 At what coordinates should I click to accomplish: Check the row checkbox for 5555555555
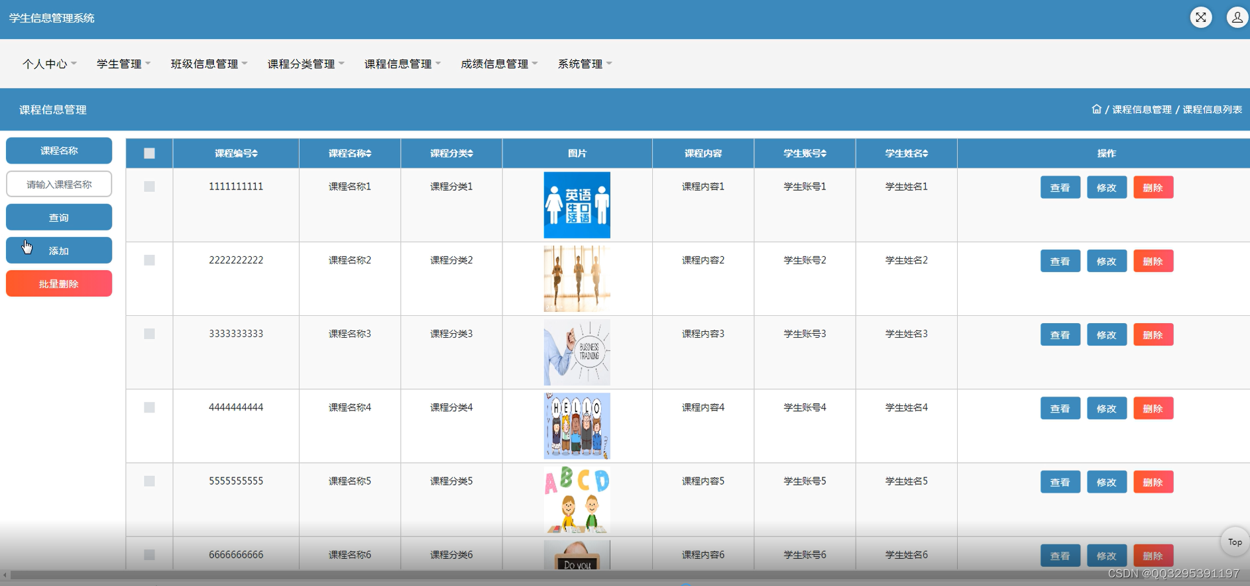coord(149,481)
